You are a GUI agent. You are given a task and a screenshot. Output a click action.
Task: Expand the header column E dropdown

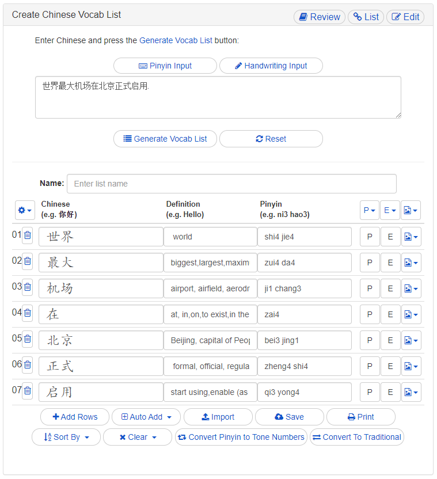point(390,210)
